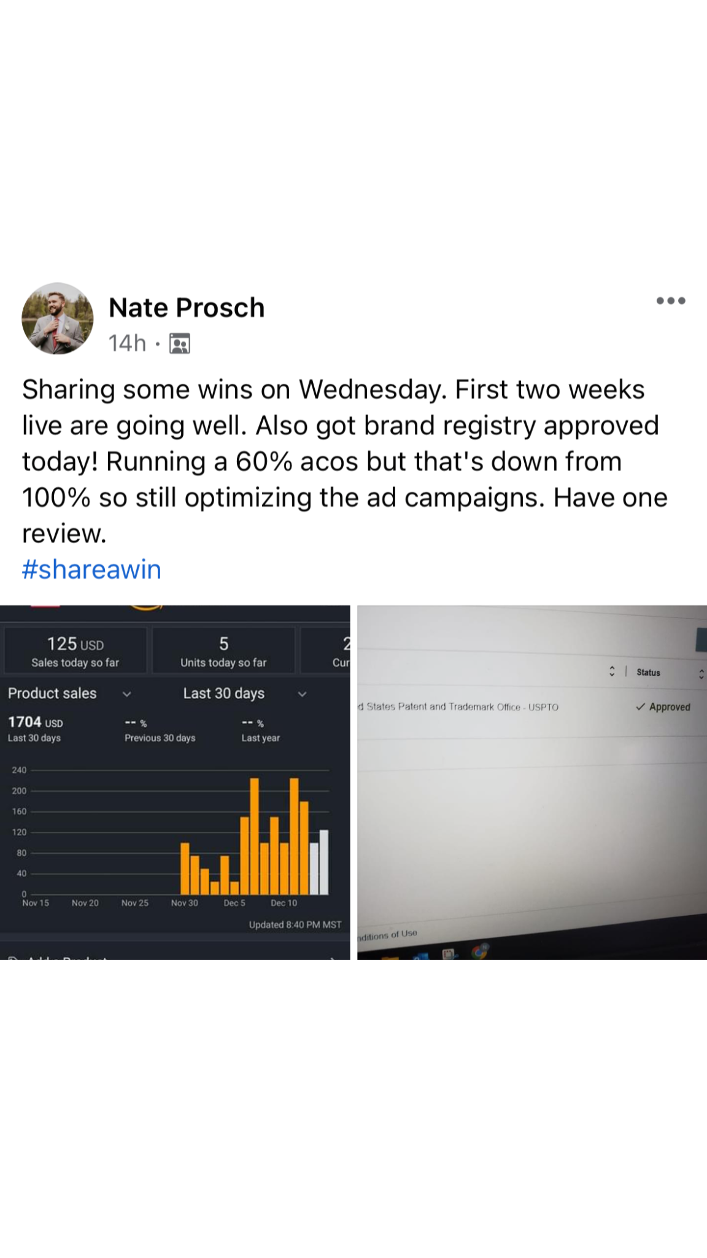Open Nate Prosch's profile name link
This screenshot has width=707, height=1258.
tap(187, 308)
